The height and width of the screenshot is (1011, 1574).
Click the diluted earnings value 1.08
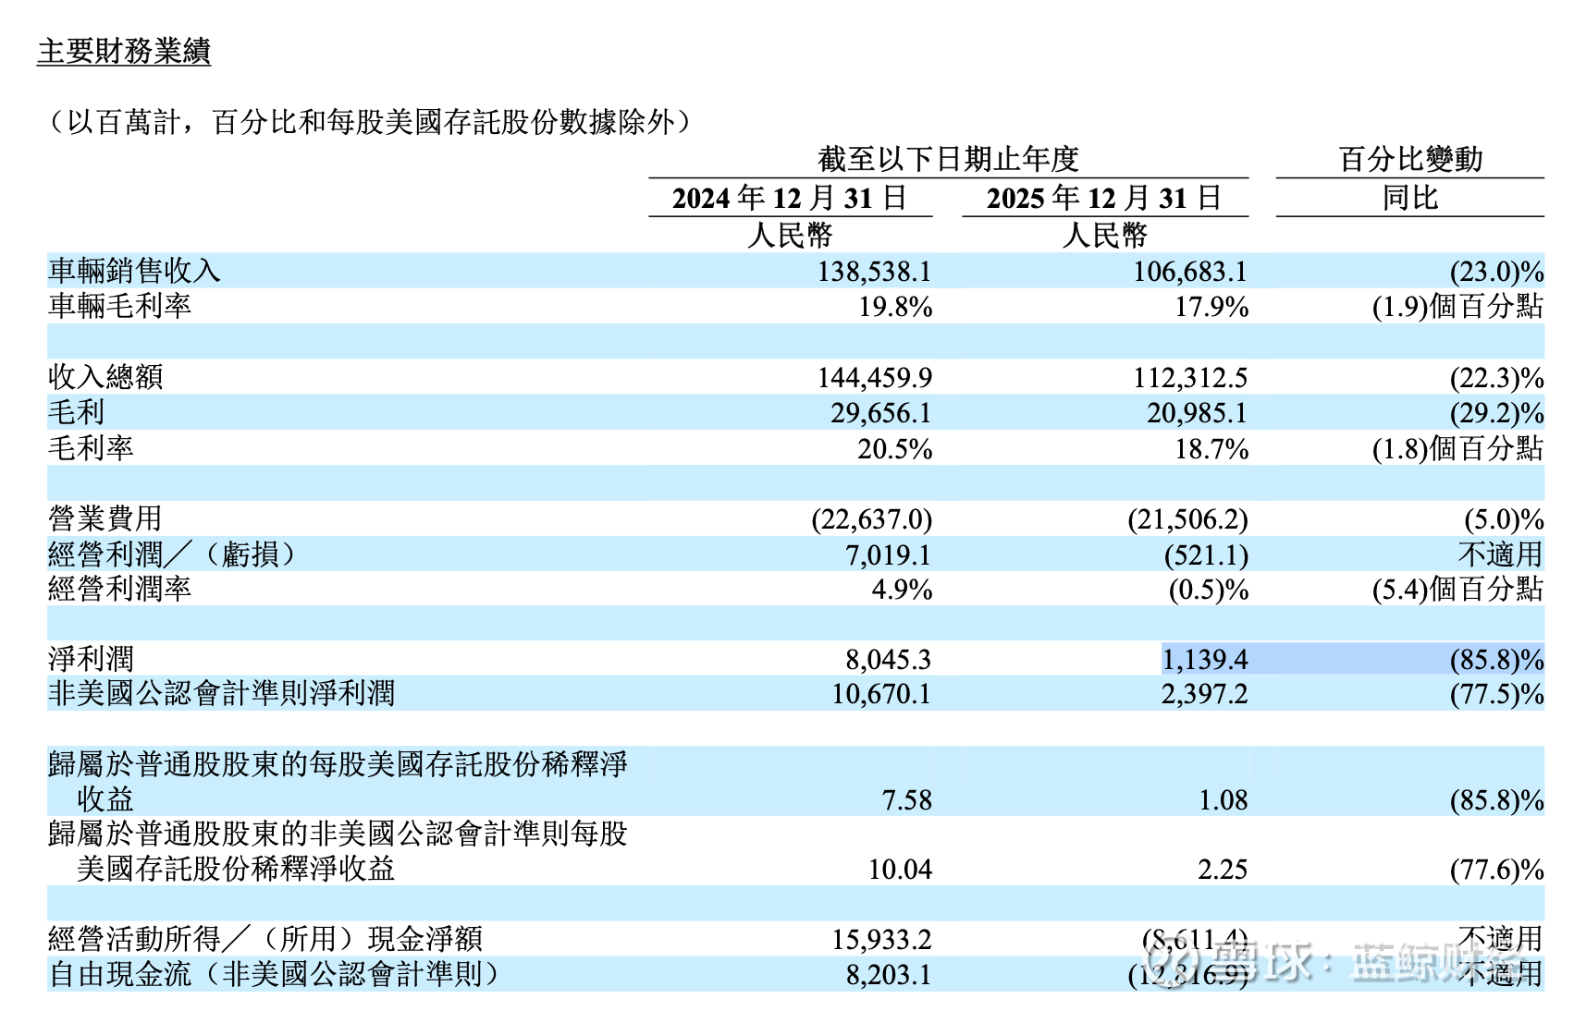click(x=1223, y=800)
